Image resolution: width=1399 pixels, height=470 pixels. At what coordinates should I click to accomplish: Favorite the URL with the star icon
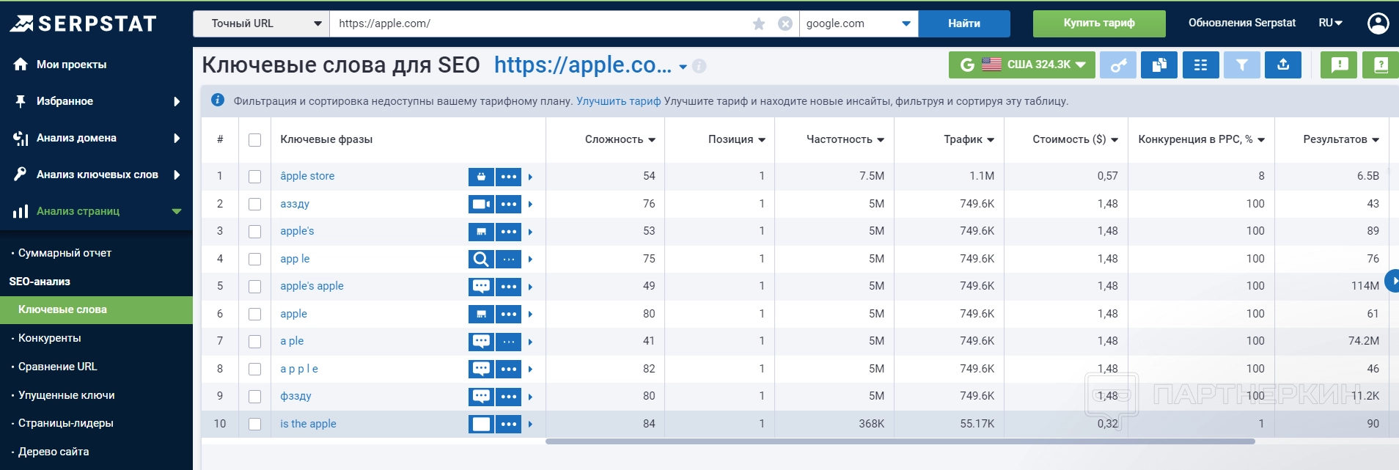click(759, 23)
